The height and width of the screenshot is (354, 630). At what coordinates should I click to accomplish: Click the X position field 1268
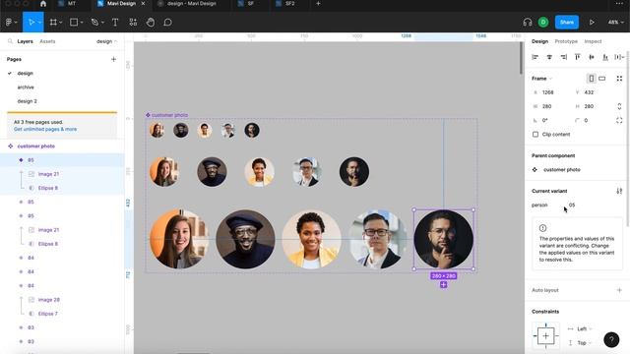tap(549, 92)
